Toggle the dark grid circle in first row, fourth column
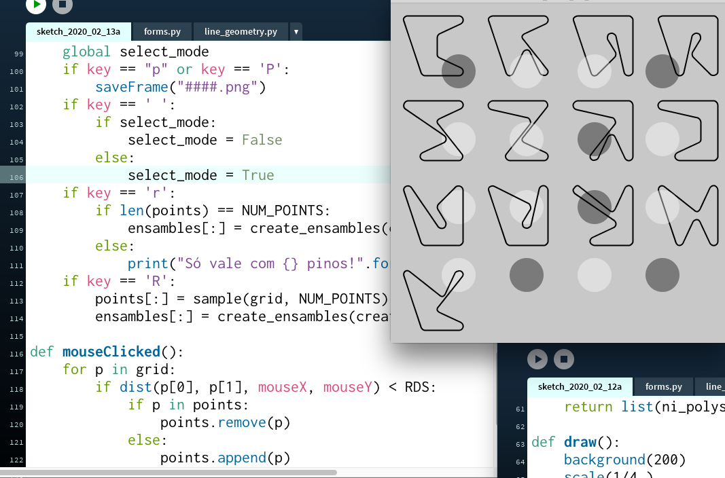 click(x=662, y=71)
